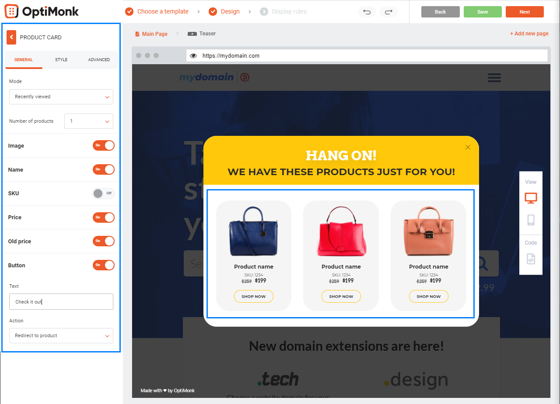Click Shop Now under the blue bag
This screenshot has width=560, height=404.
click(254, 297)
